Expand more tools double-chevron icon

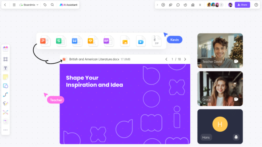pyautogui.click(x=200, y=5)
